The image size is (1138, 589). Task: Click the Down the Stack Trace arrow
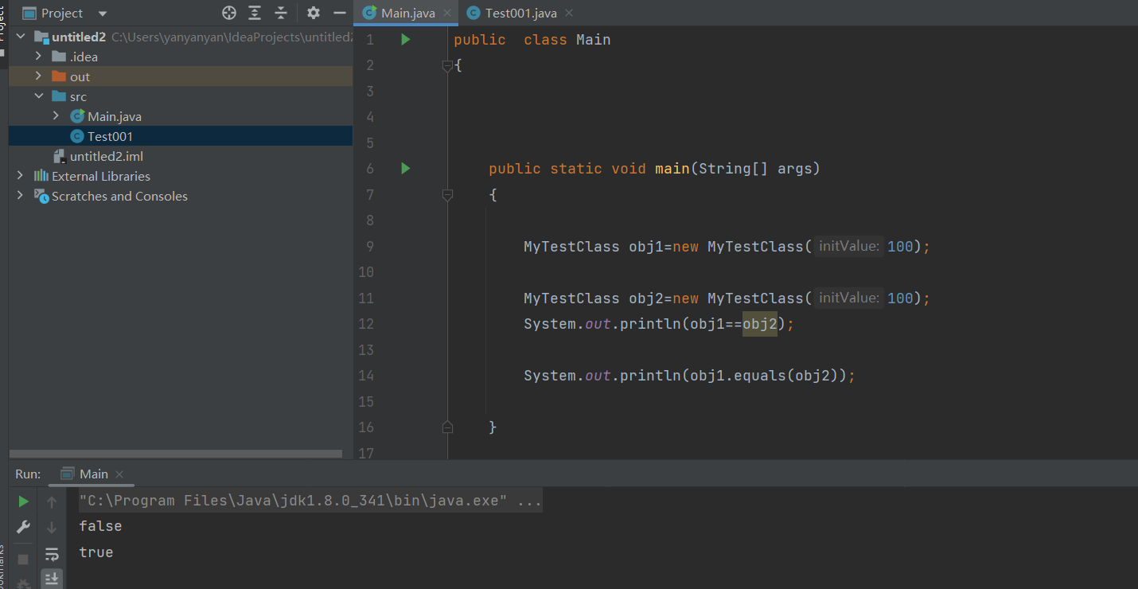coord(52,527)
